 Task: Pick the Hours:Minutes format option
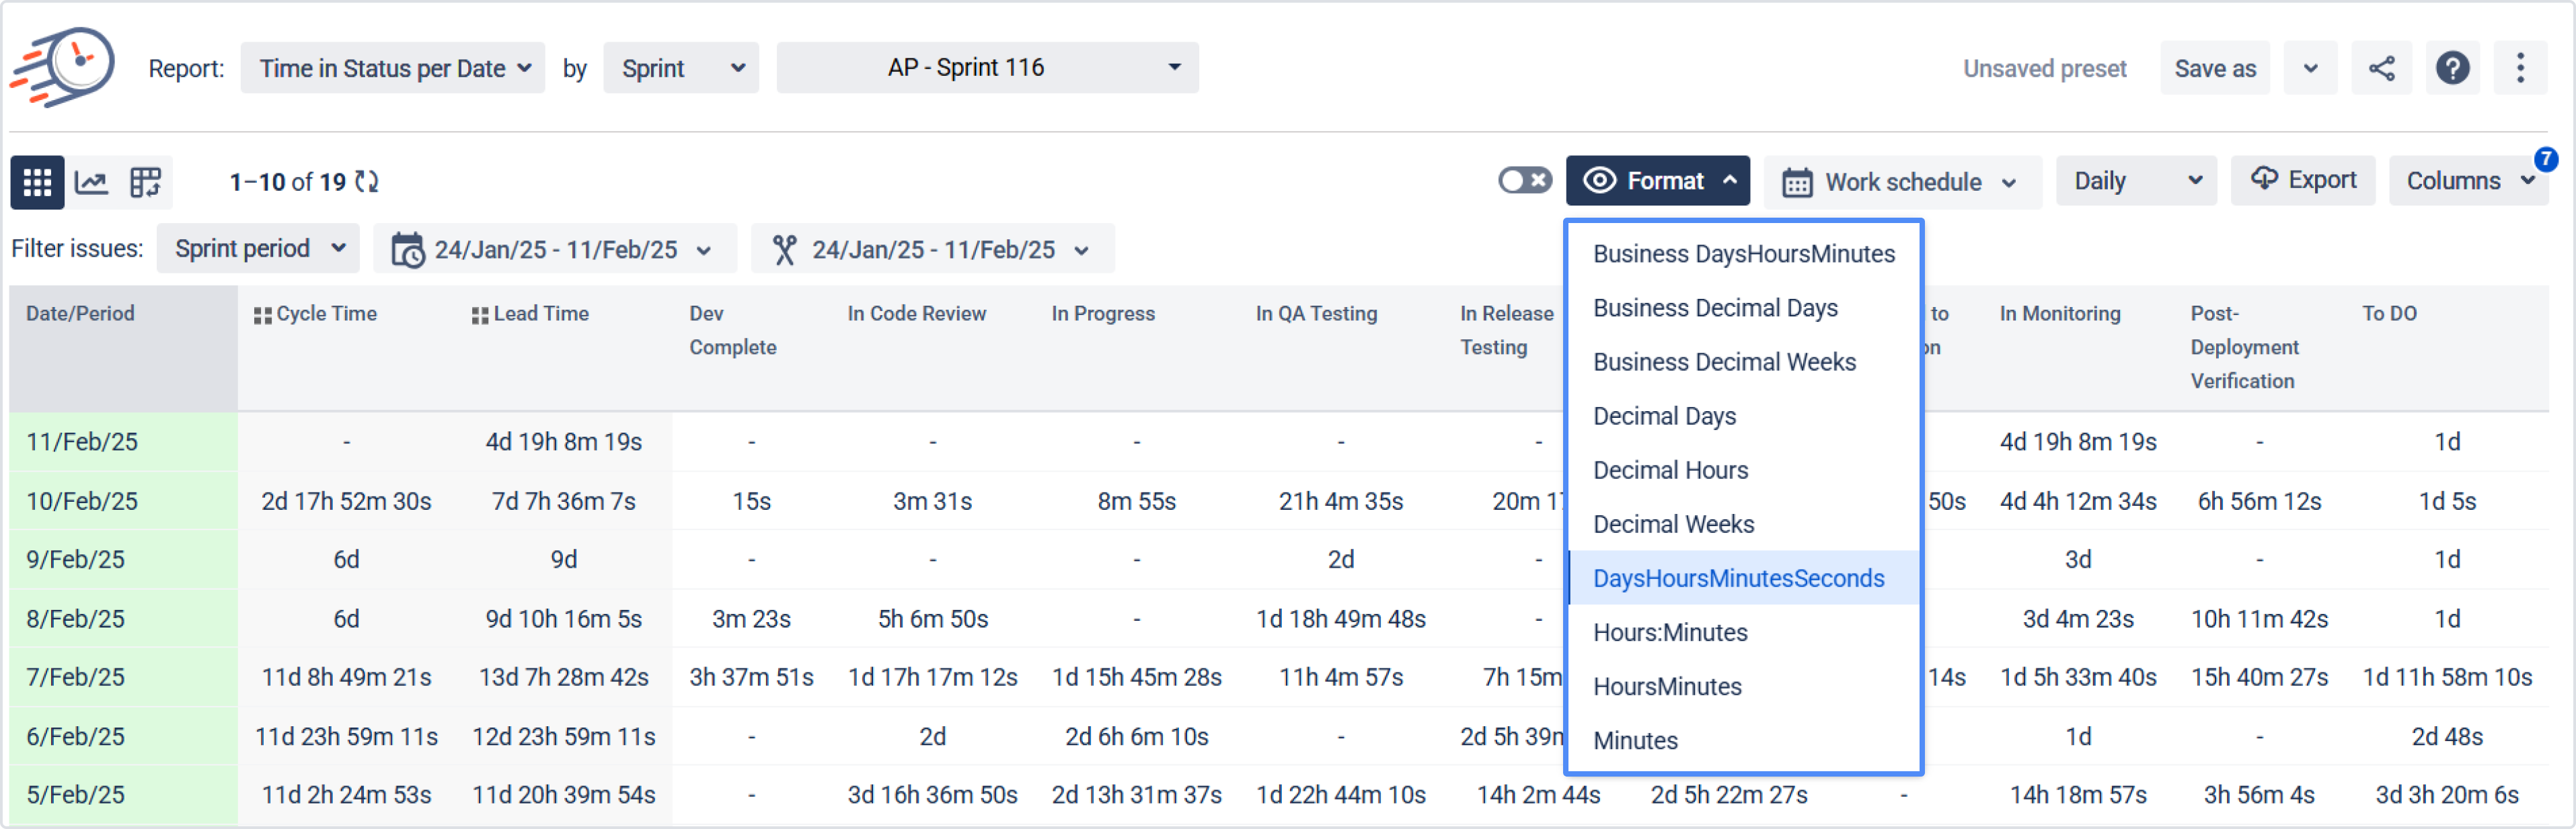1670,632
